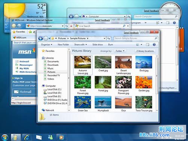Screen dimensions: 188x141
Task: Select Sample Pictures breadcrumb in address bar
Action: pyautogui.click(x=78, y=38)
